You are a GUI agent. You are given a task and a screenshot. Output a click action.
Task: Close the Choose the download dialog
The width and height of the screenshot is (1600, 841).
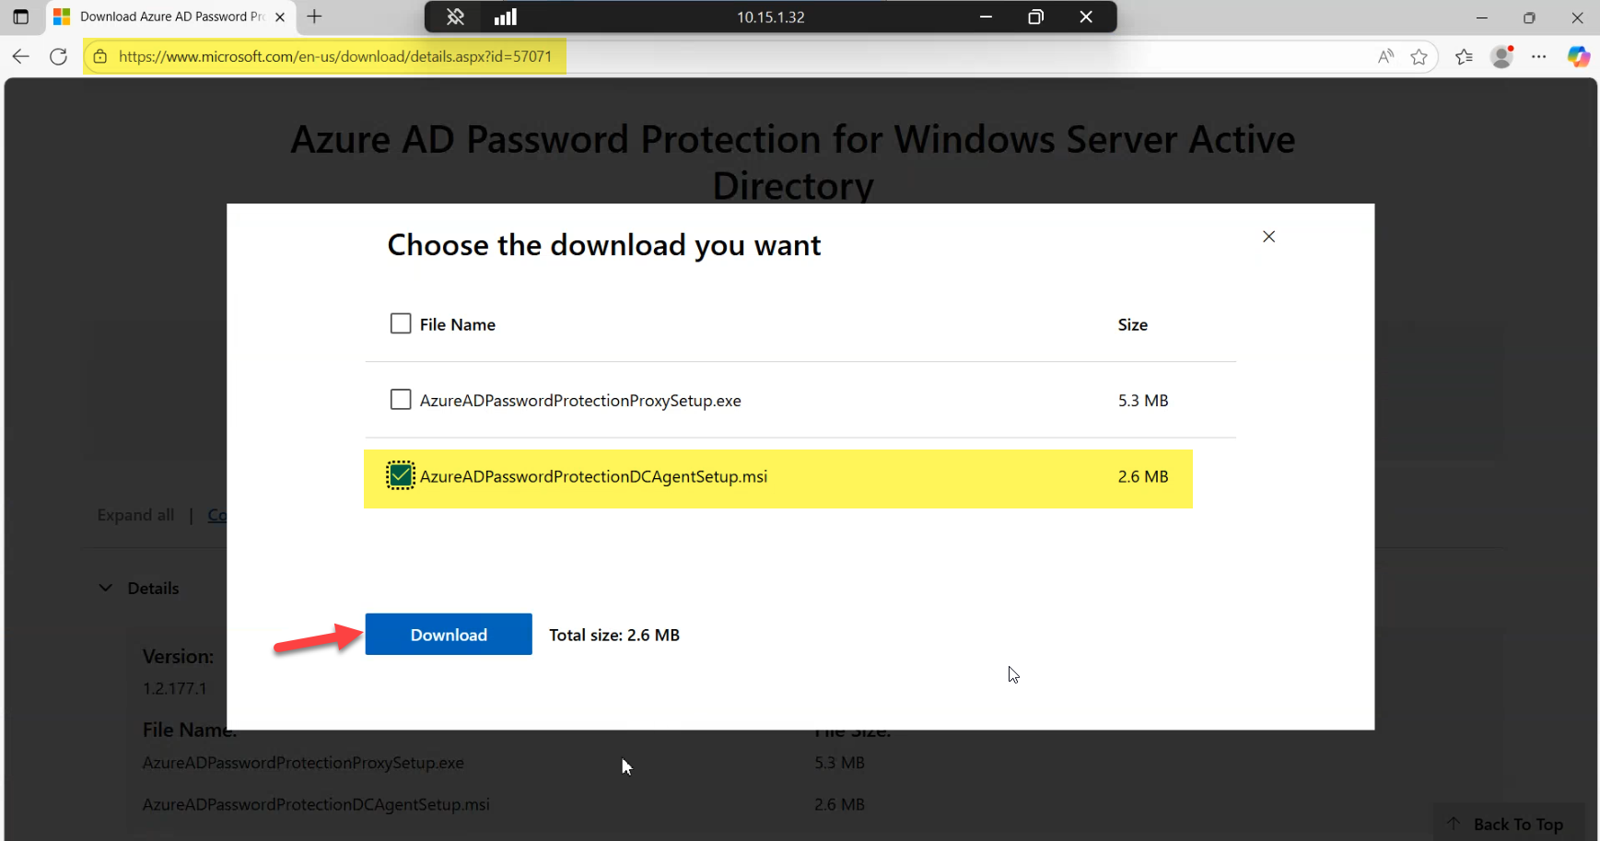point(1268,237)
